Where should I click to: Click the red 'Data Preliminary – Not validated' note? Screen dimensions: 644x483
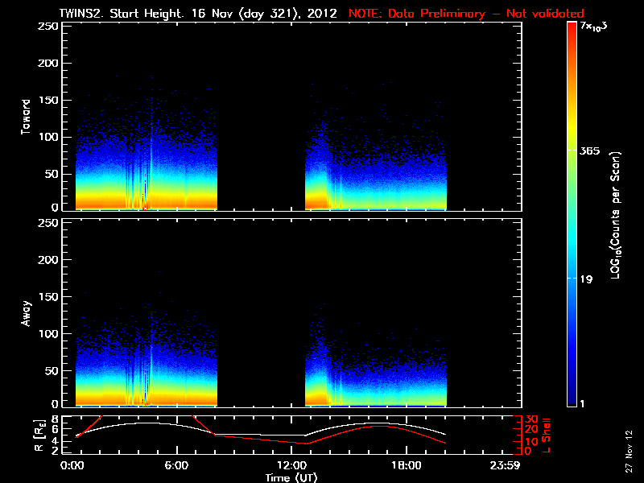click(466, 13)
